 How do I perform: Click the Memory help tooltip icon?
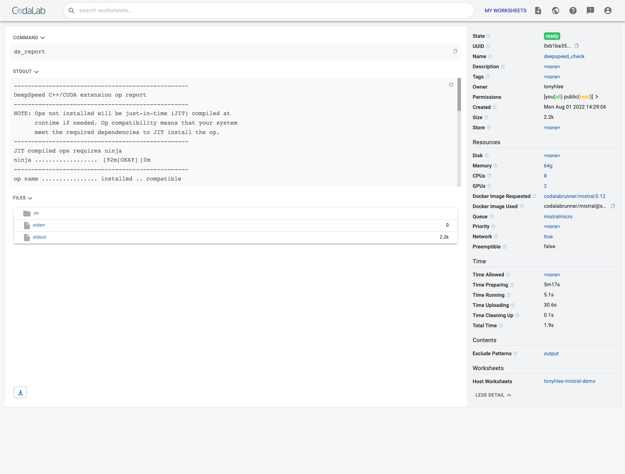pos(496,166)
